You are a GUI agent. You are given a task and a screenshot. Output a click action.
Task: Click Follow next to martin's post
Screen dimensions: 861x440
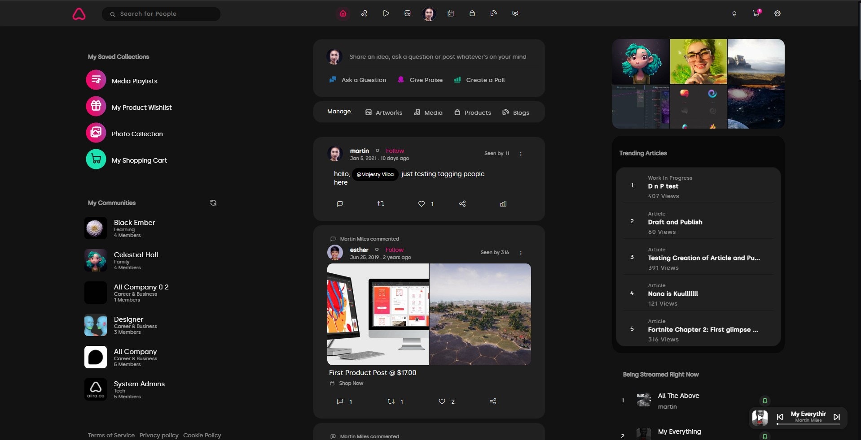click(x=394, y=151)
